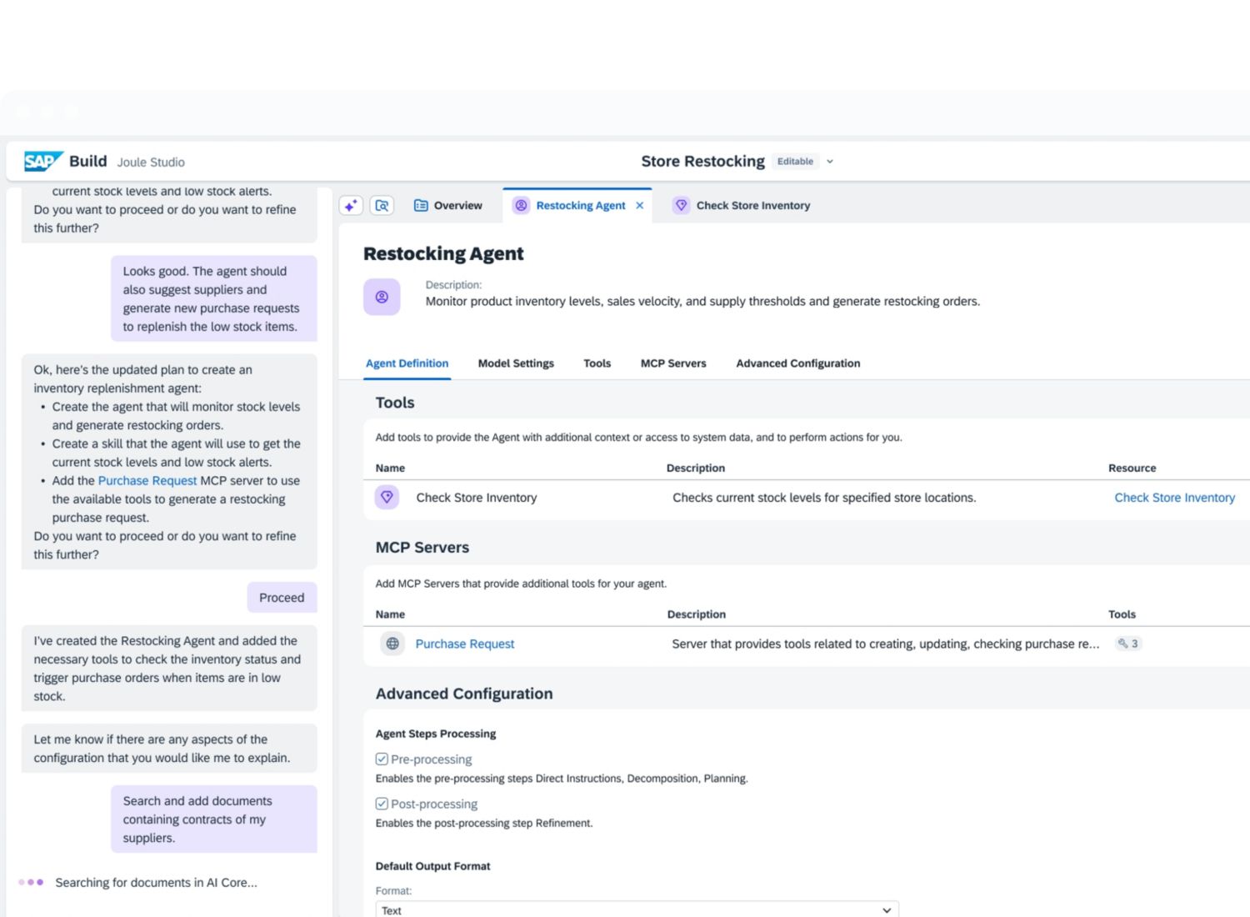The image size is (1250, 917).
Task: Toggle the Post-processing checkbox
Action: (x=382, y=804)
